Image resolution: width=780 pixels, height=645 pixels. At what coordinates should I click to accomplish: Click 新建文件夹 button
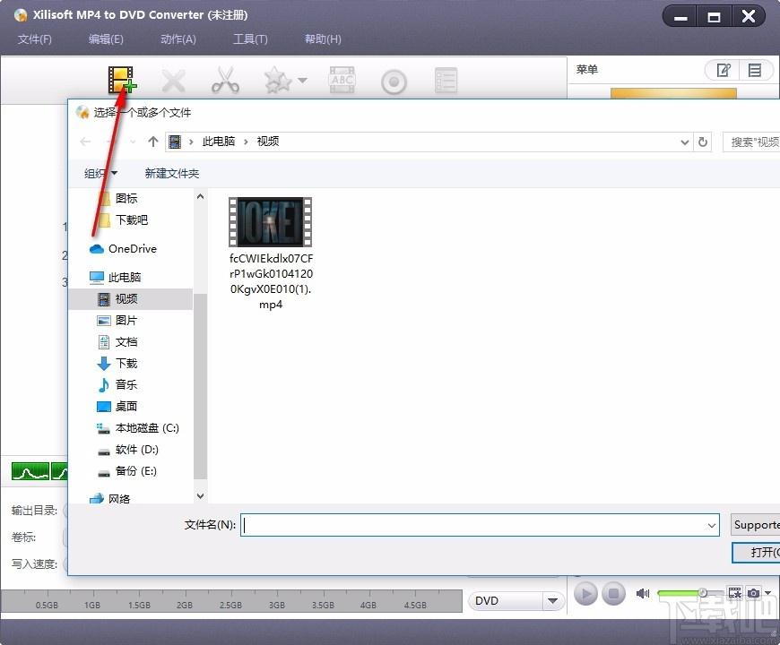[x=171, y=174]
